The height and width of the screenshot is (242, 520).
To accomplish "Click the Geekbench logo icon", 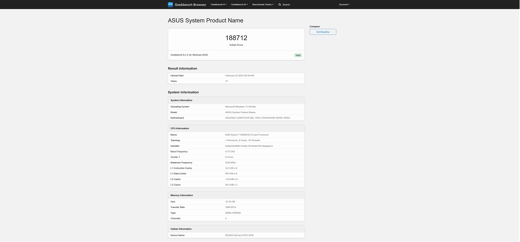I will pos(170,4).
